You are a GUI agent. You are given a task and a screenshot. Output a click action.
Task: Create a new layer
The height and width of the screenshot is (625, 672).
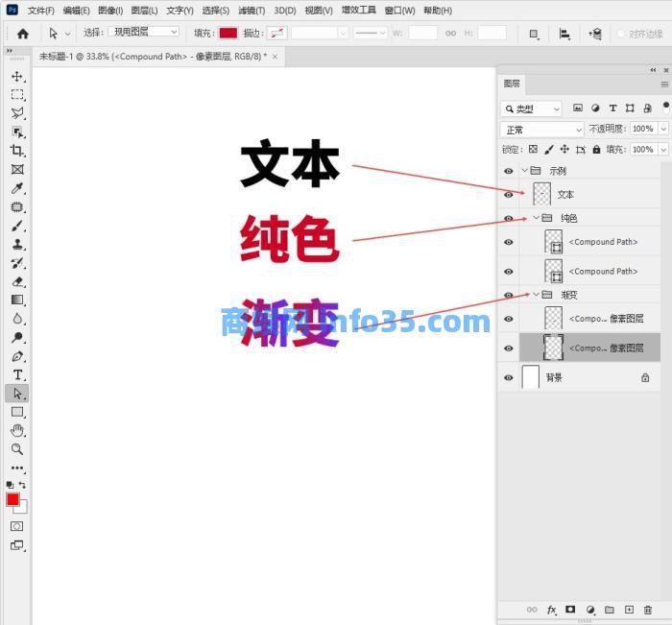[x=629, y=610]
